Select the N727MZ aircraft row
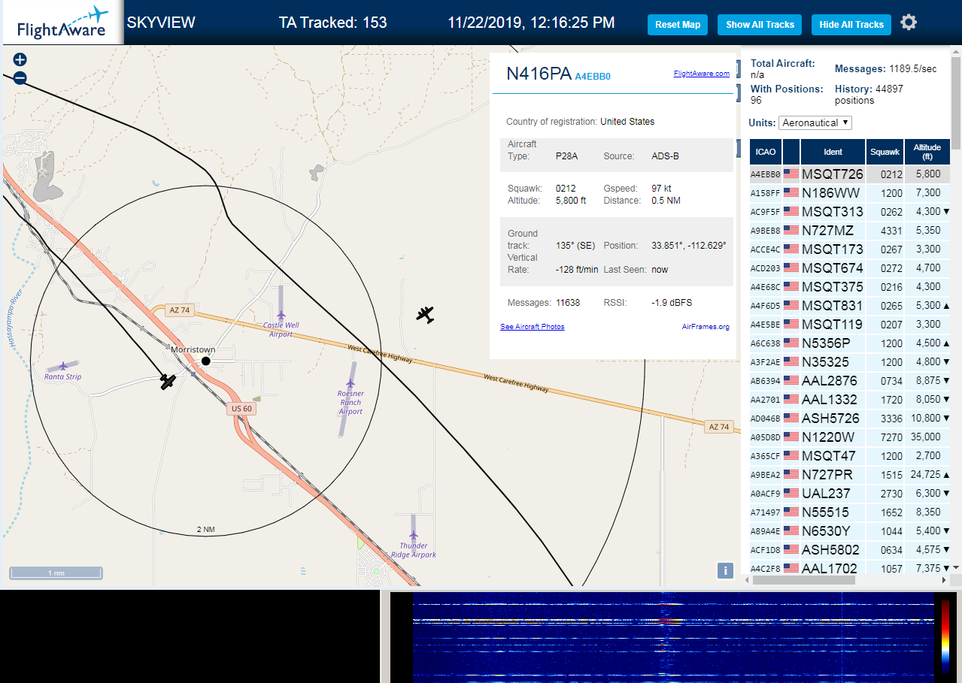 [x=850, y=230]
